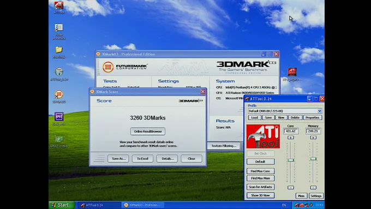
Task: Open the checklist shortcut icon on desktop
Action: click(59, 32)
